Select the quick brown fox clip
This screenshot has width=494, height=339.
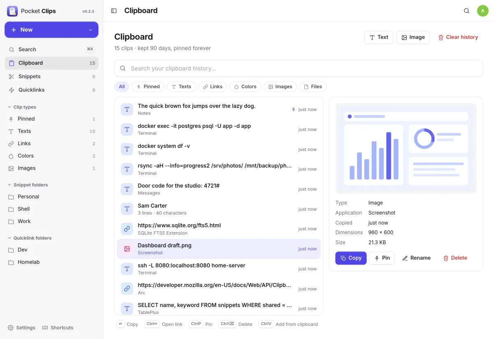[219, 109]
